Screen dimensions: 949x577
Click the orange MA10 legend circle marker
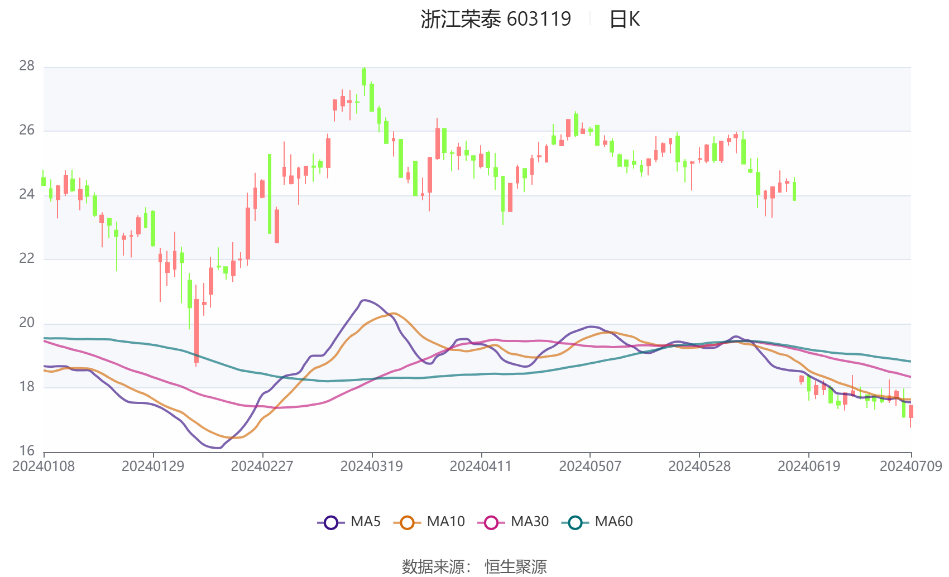pos(407,523)
